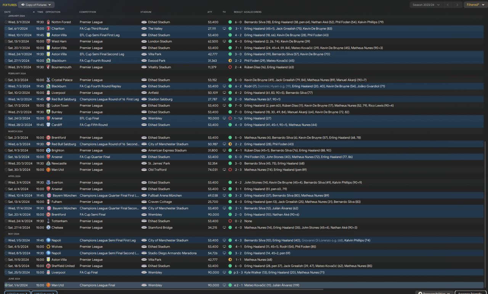Image resolution: width=488 pixels, height=294 pixels.
Task: Sort by the Opposition column header
Action: 53,12
